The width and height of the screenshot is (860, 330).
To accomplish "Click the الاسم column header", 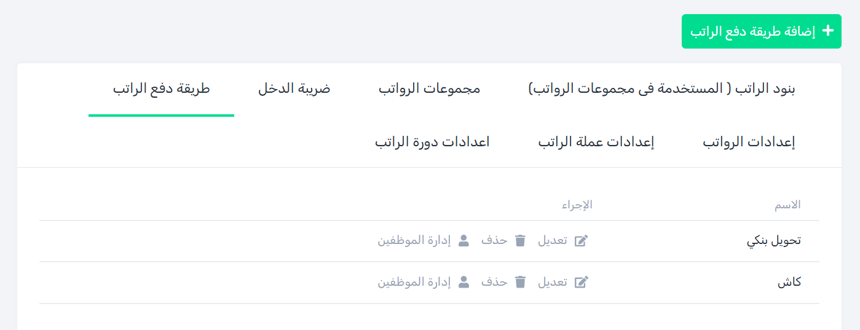I will click(x=787, y=205).
